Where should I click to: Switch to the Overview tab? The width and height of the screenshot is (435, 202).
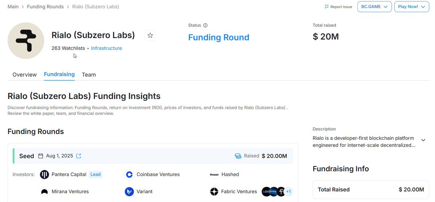point(25,75)
